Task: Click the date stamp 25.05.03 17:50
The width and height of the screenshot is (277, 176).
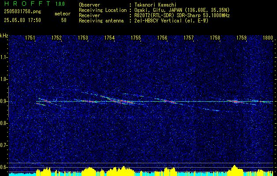Action: tap(22, 20)
